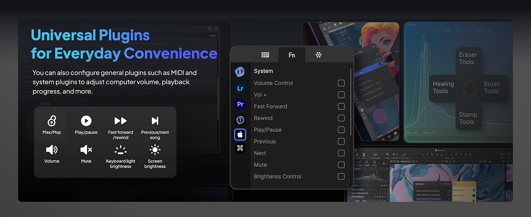Open the keyboard grid tab
The height and width of the screenshot is (217, 531).
pos(265,55)
